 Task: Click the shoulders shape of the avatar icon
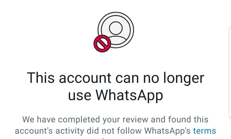[x=117, y=40]
